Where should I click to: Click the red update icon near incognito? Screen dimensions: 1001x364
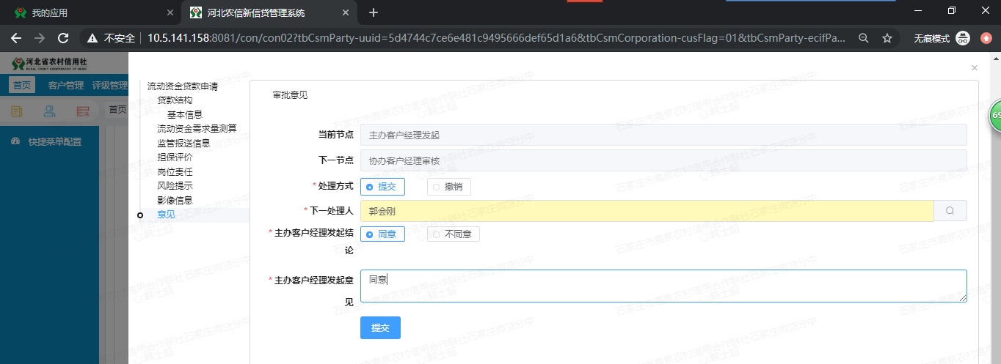click(x=986, y=38)
